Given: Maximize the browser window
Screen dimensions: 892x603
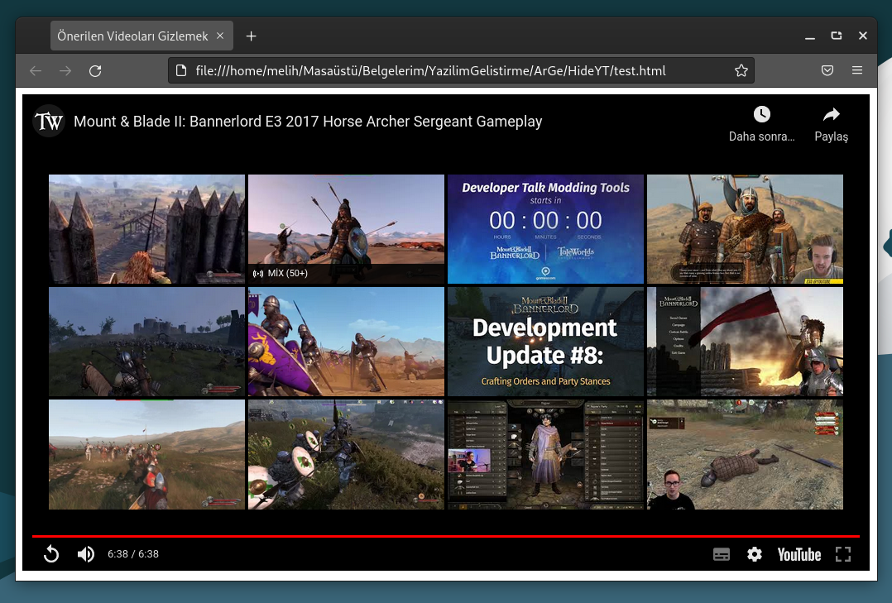Looking at the screenshot, I should (x=837, y=36).
